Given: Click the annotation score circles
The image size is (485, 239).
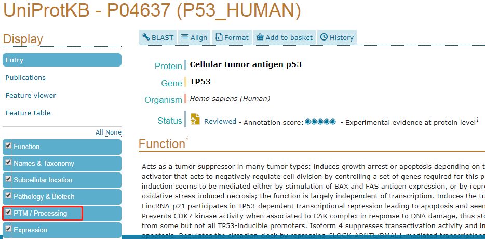Looking at the screenshot, I should pos(320,122).
